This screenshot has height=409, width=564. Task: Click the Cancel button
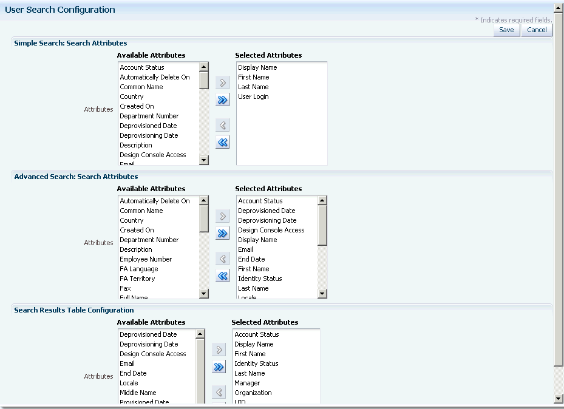(x=537, y=29)
